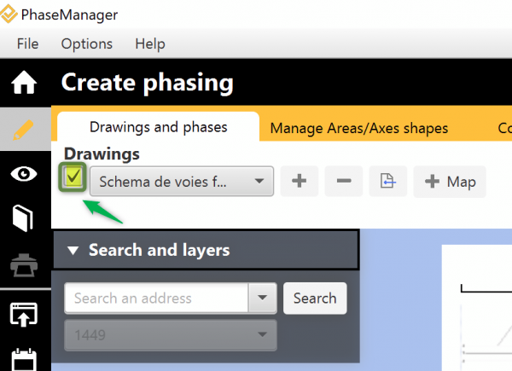Collapse the Search and layers panel
This screenshot has height=371, width=512.
tap(73, 250)
